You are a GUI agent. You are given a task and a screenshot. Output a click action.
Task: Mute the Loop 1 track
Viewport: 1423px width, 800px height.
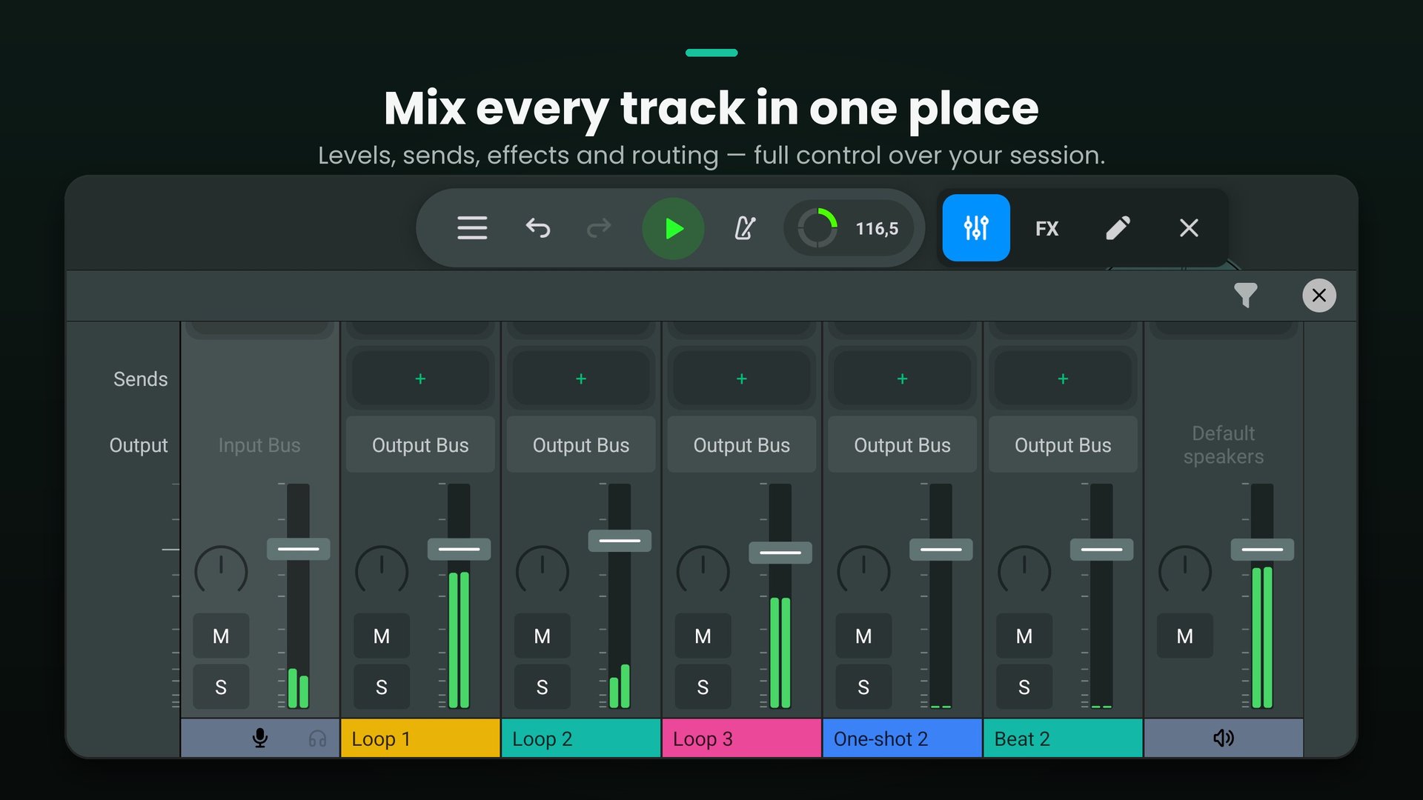coord(382,636)
